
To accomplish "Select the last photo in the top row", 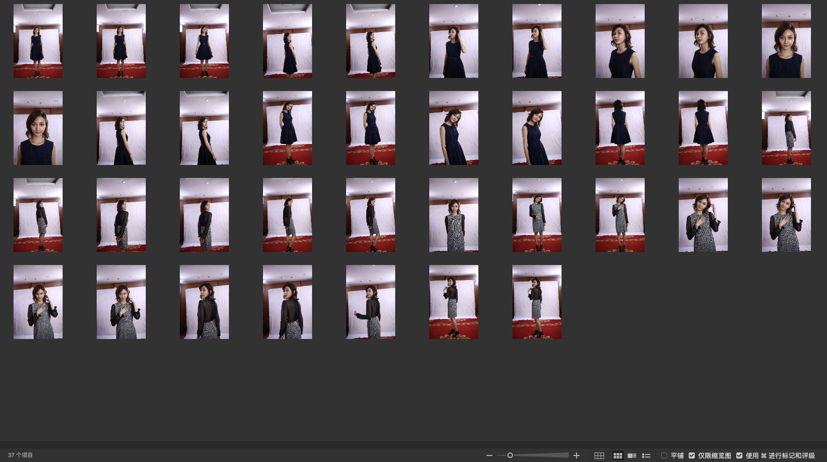I will pyautogui.click(x=786, y=41).
